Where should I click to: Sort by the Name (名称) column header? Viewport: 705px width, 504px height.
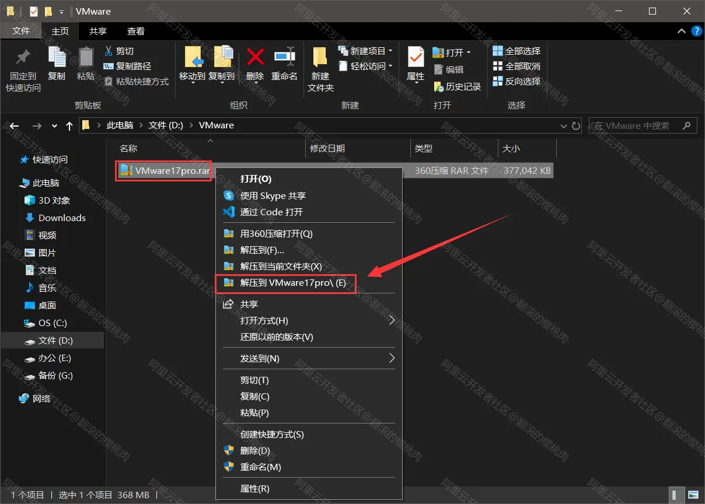(128, 149)
